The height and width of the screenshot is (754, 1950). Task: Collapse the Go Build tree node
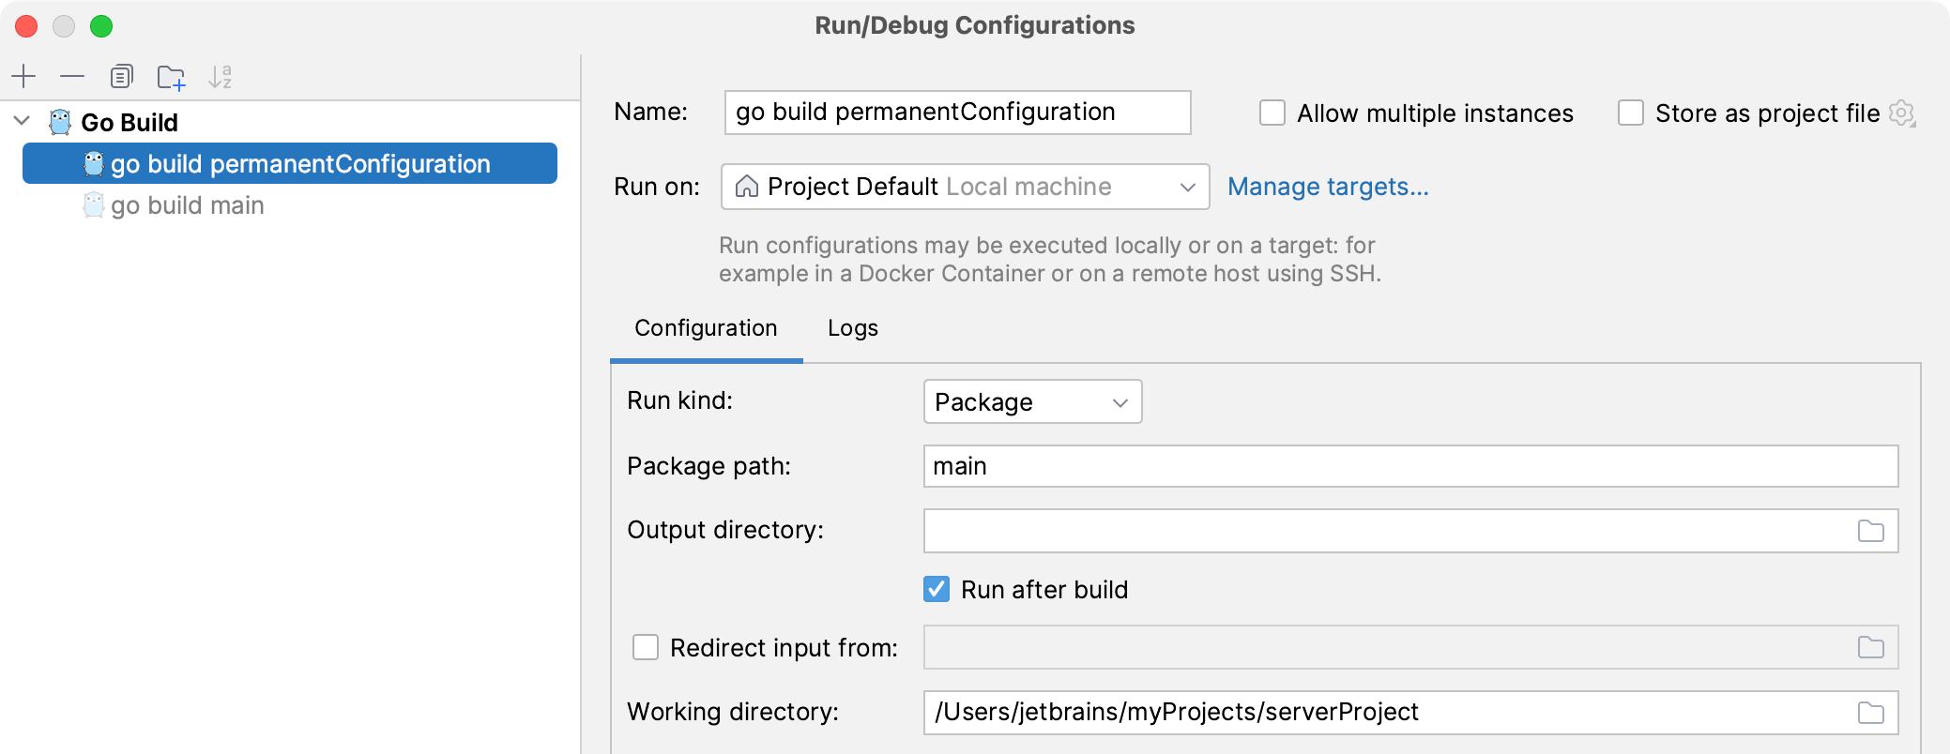23,121
